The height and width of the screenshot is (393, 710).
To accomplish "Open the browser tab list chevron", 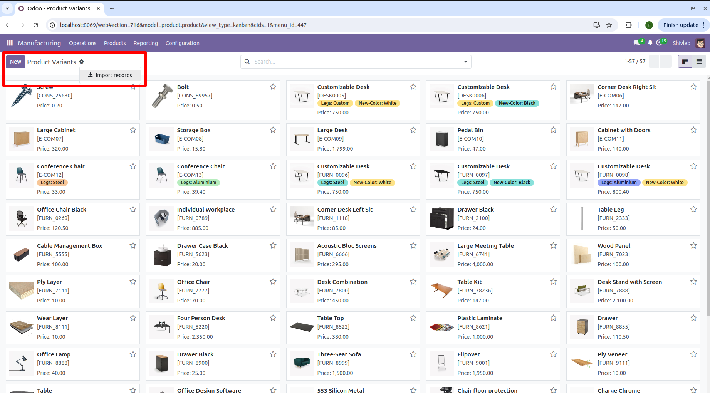I will [x=7, y=8].
